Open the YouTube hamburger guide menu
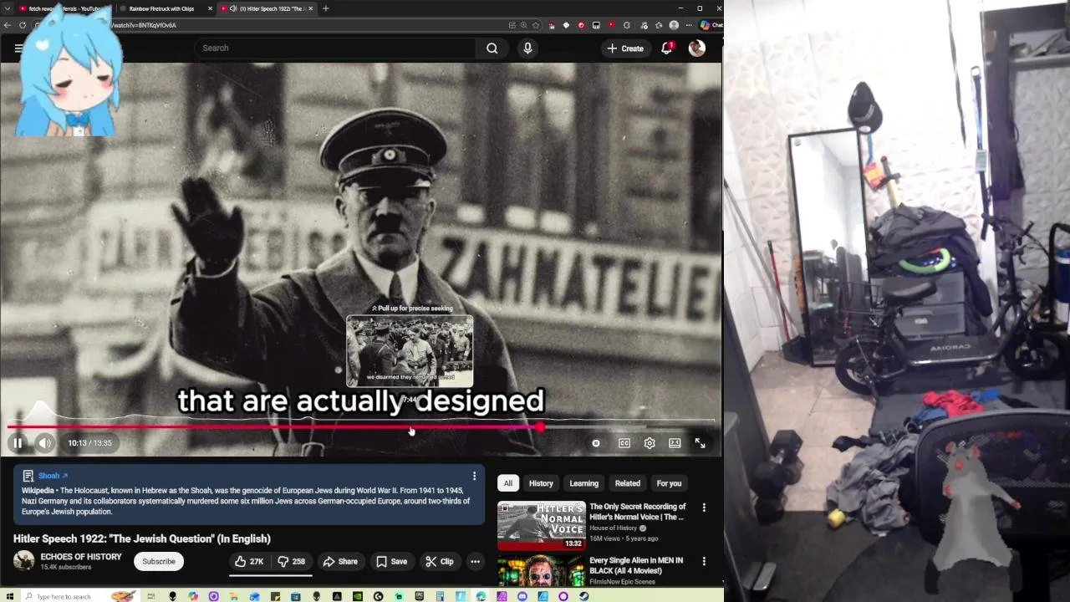1070x602 pixels. [x=18, y=48]
